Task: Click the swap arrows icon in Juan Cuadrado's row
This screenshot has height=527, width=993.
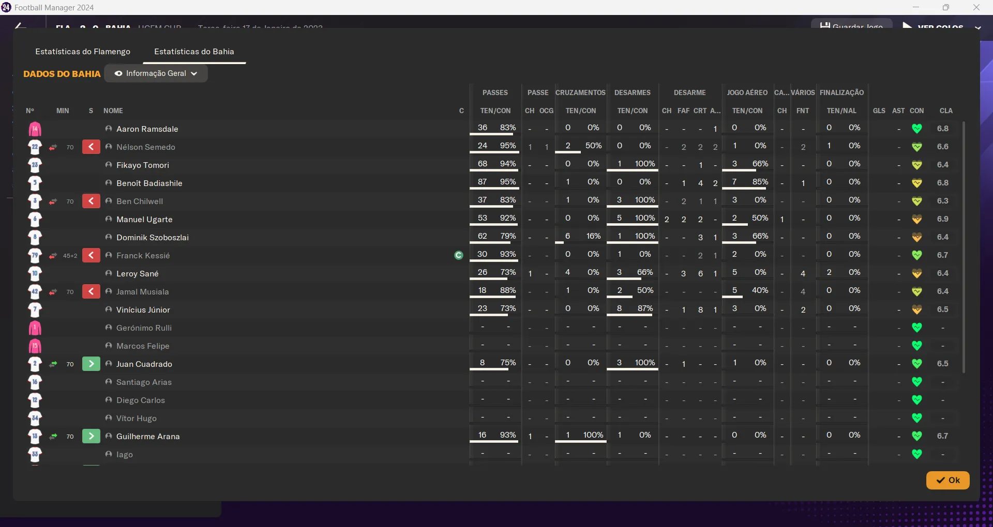Action: pyautogui.click(x=53, y=364)
